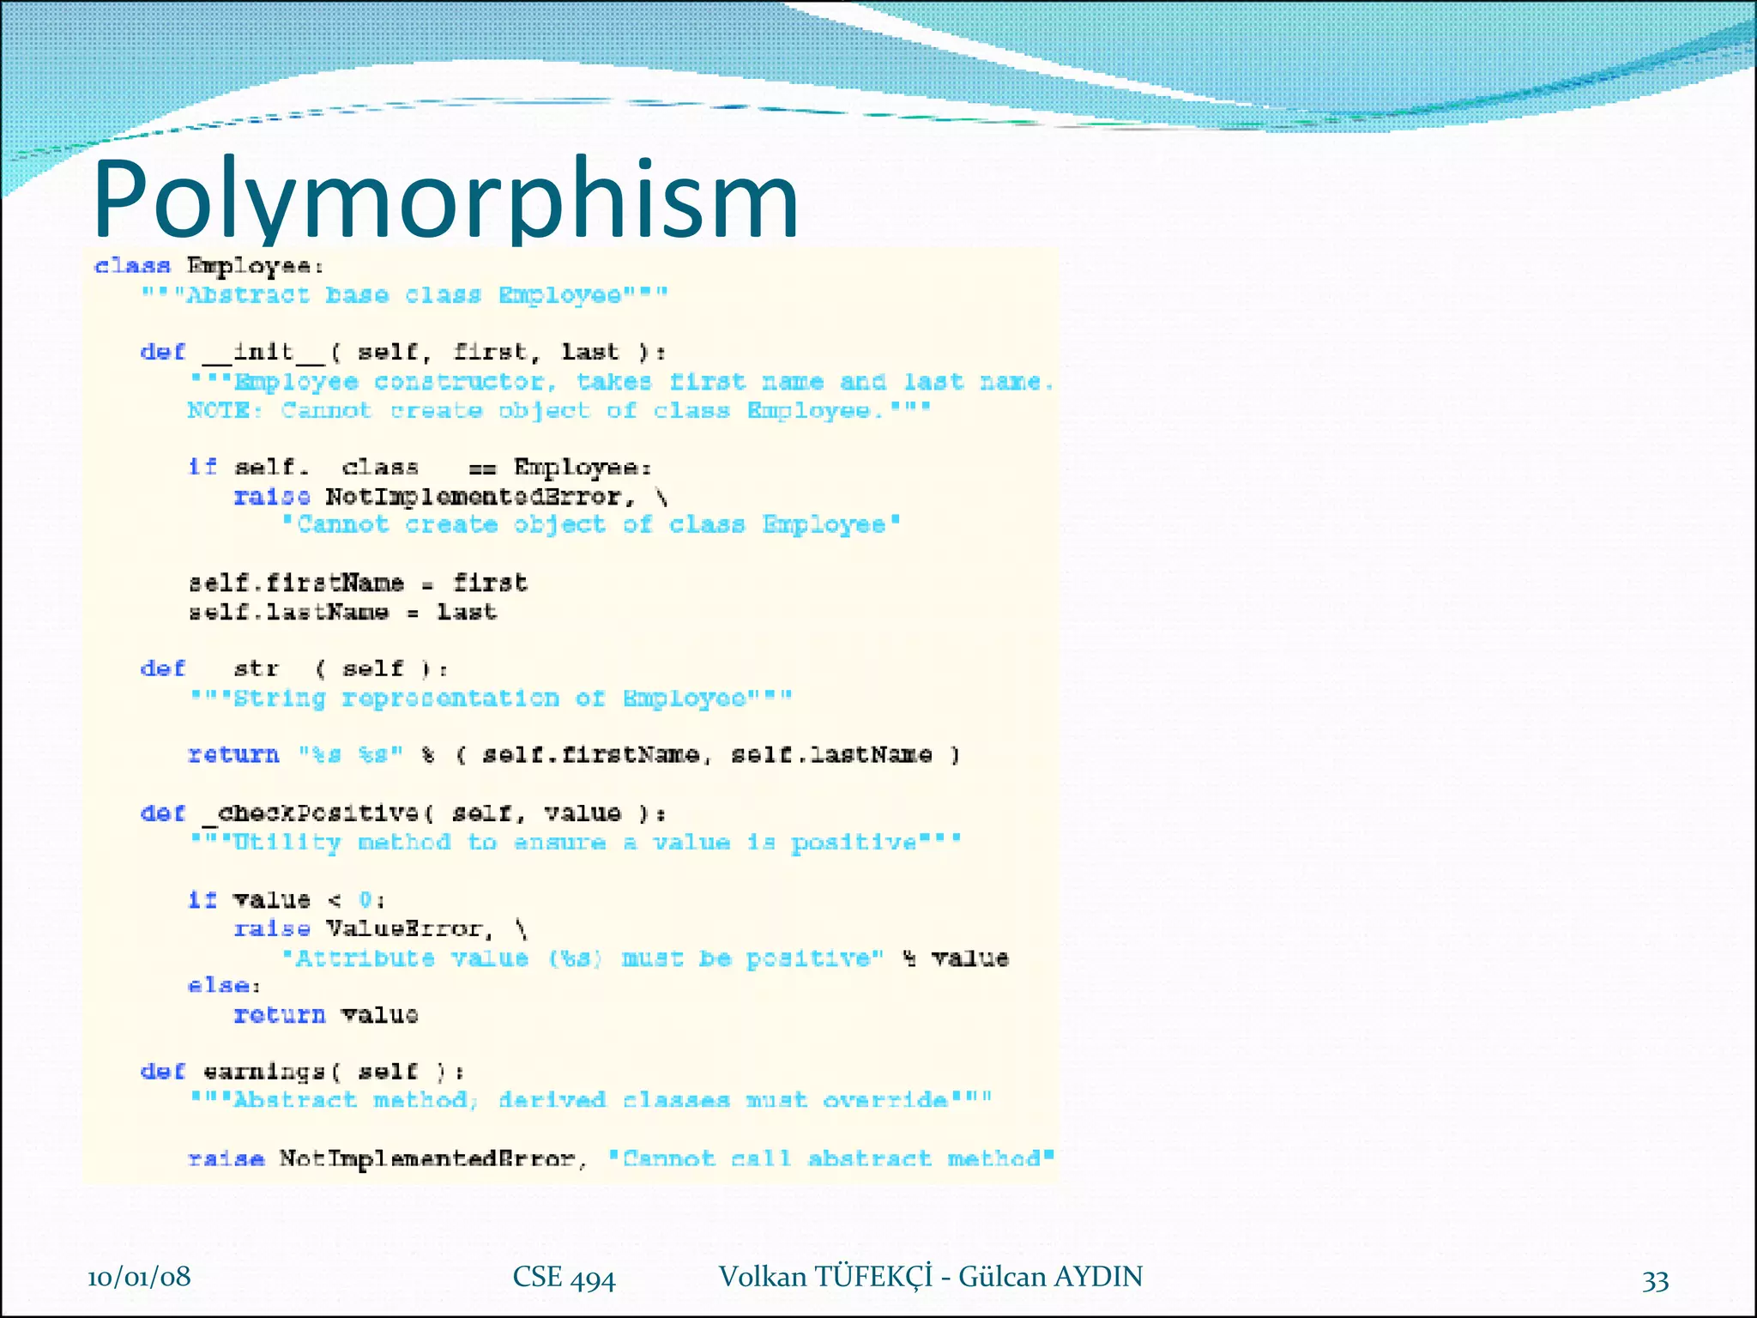1757x1318 pixels.
Task: Click the date 10/01/08 in footer
Action: (139, 1277)
